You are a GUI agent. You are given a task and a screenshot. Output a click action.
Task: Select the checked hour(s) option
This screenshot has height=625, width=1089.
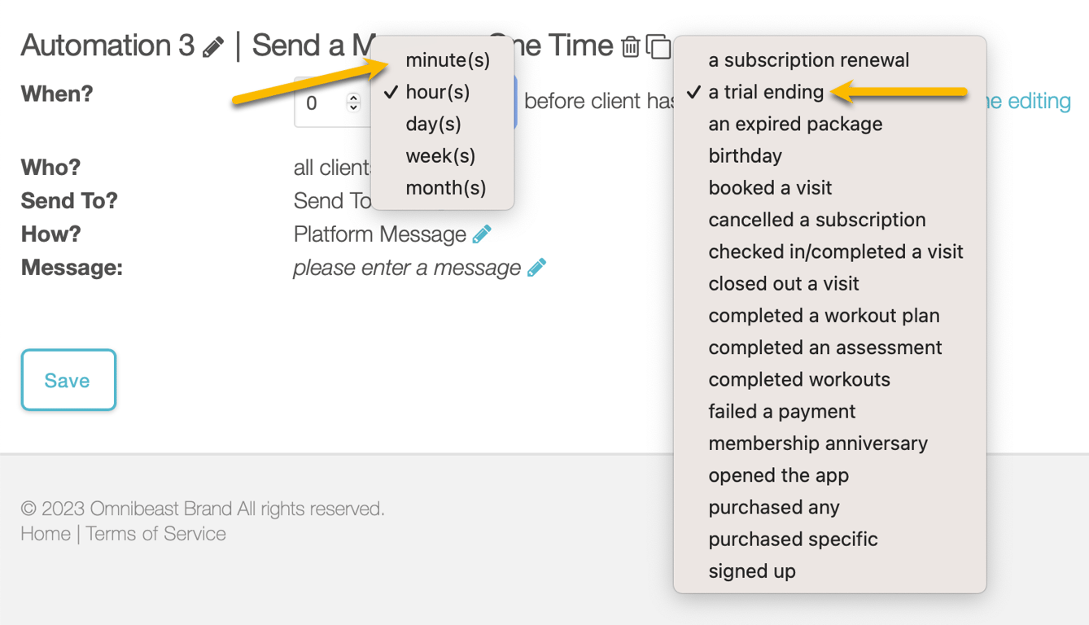[437, 92]
